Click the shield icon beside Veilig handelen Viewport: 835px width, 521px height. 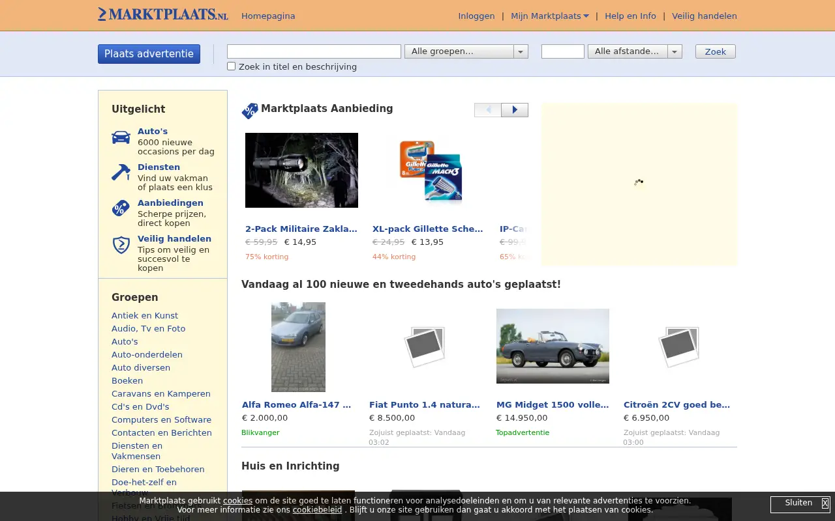tap(121, 245)
